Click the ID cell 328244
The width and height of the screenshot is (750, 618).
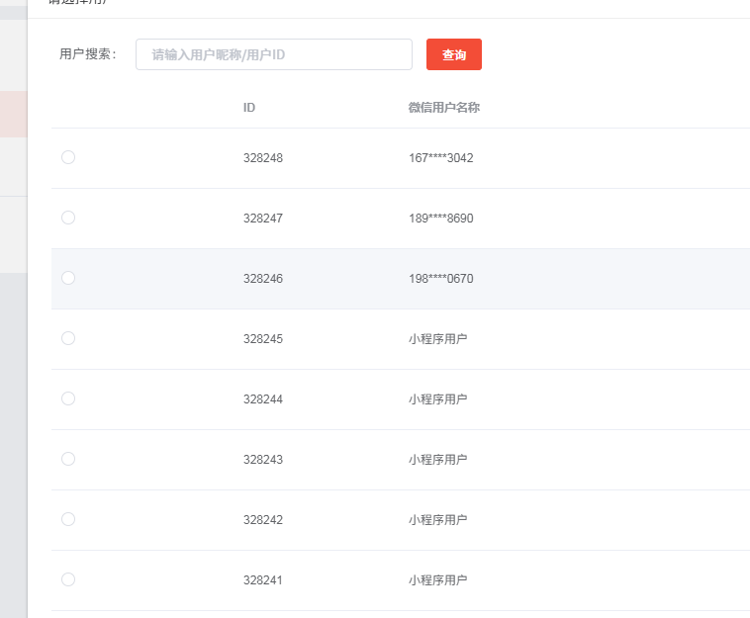262,399
